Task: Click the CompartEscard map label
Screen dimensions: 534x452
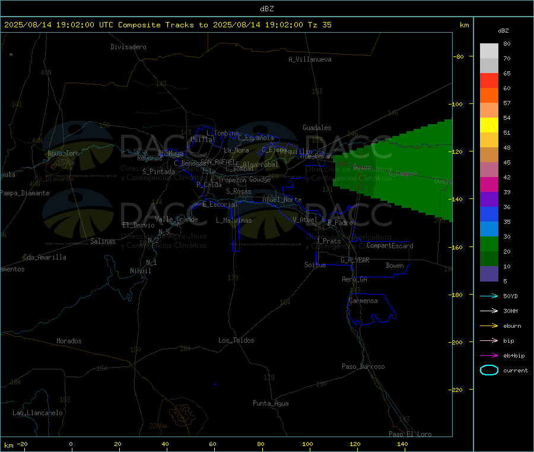Action: [390, 246]
